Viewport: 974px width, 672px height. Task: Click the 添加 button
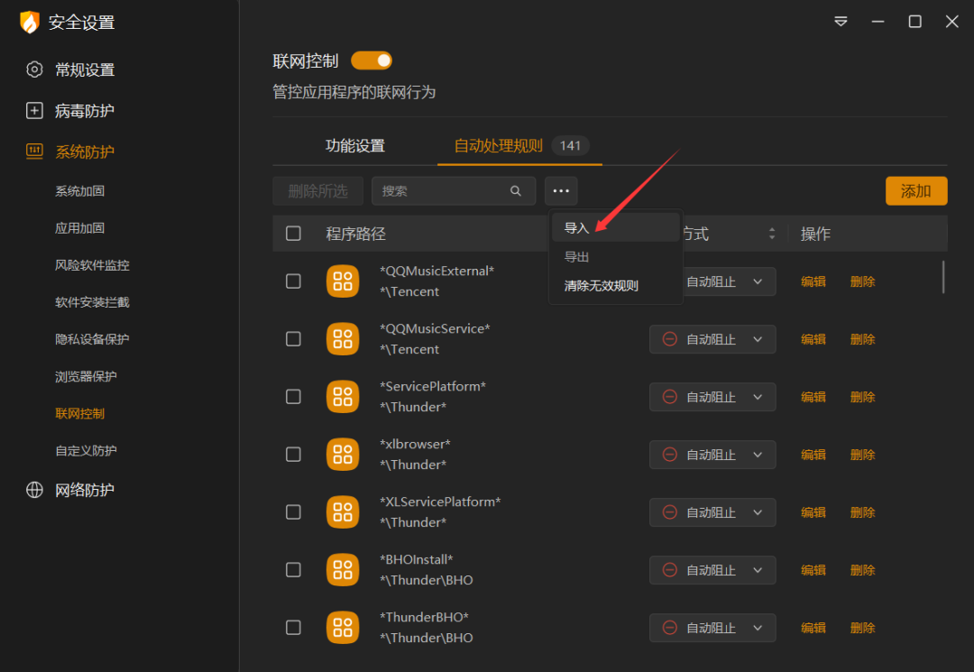click(x=916, y=190)
